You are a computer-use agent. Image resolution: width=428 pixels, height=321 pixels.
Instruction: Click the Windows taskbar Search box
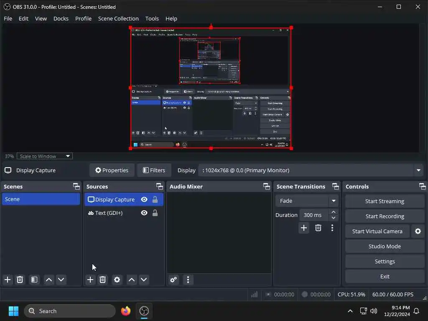(x=70, y=311)
